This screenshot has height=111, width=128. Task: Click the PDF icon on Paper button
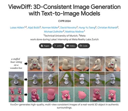[42, 46]
